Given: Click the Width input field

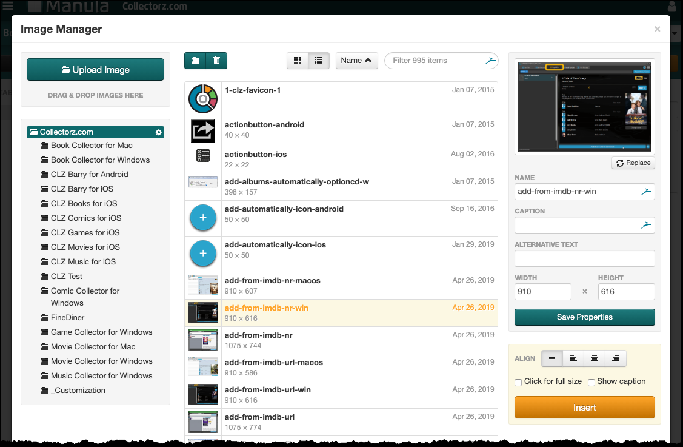Looking at the screenshot, I should 543,292.
